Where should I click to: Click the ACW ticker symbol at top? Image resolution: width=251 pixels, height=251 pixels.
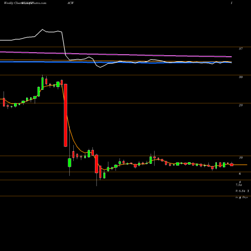(70, 3)
